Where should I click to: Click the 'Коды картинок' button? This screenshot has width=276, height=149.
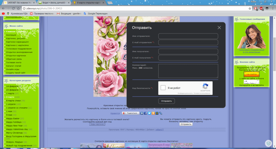pos(97,124)
